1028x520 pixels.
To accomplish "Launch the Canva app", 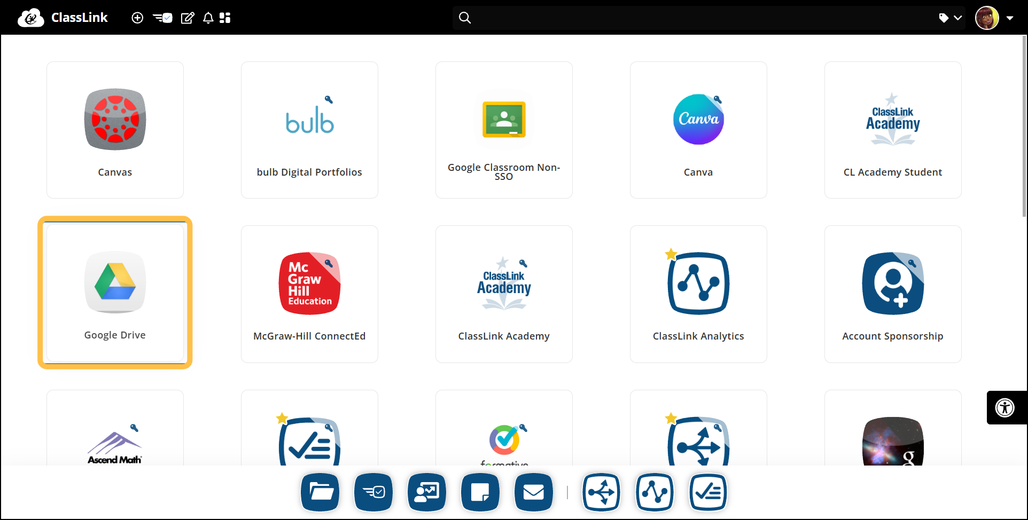I will tap(698, 130).
